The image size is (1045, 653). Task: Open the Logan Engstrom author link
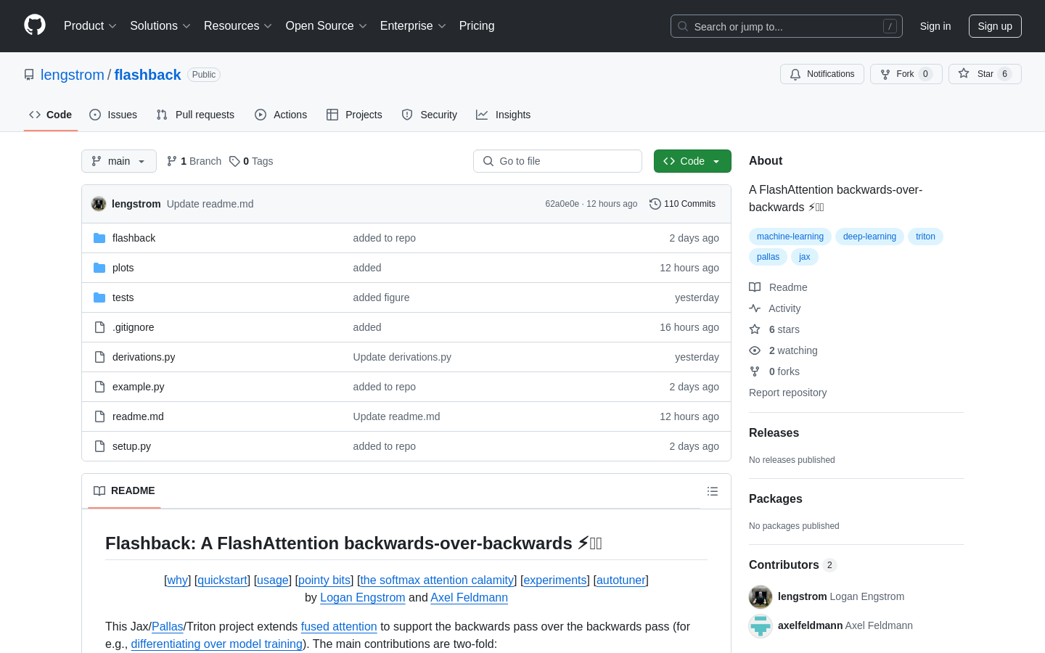click(363, 598)
